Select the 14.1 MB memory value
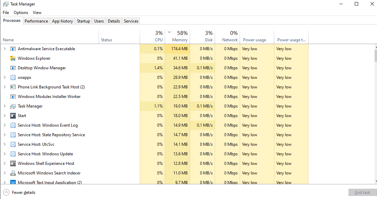 pos(180,144)
